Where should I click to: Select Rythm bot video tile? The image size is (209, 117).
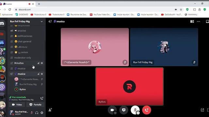[x=129, y=86]
